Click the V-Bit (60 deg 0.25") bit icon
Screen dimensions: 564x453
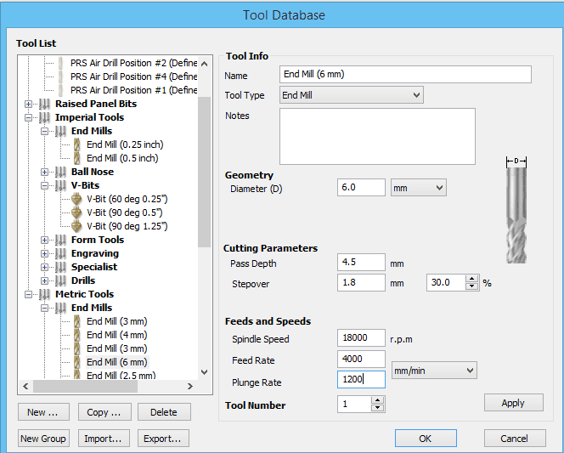[x=76, y=199]
